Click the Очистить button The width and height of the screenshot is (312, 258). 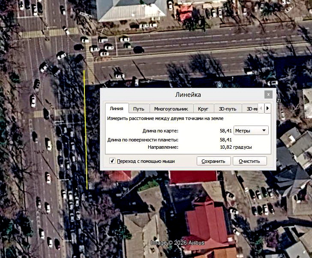pos(249,161)
